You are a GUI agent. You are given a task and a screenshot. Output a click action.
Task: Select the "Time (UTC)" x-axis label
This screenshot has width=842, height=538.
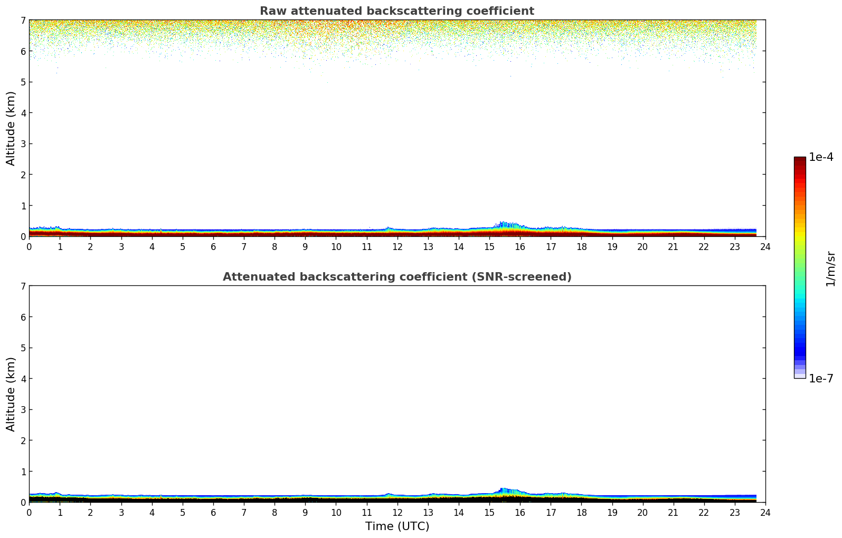[397, 526]
